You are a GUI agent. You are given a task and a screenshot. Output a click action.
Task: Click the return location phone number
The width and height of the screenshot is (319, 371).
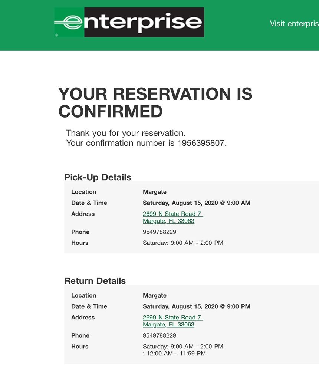pyautogui.click(x=159, y=335)
